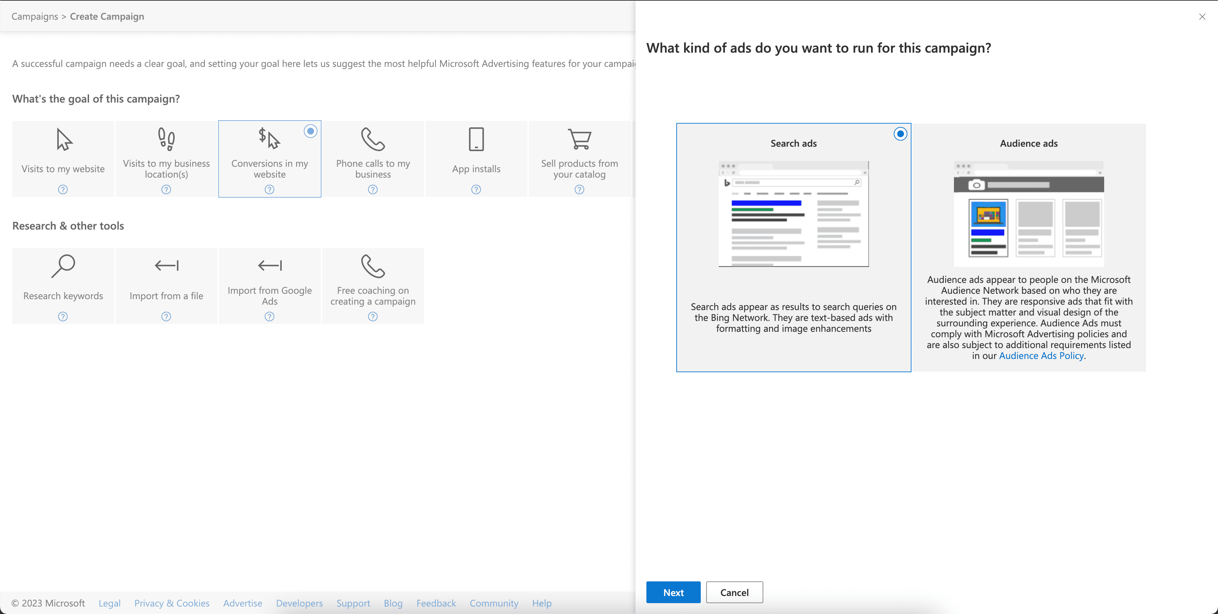Open the Privacy & Cookies footer link
The width and height of the screenshot is (1218, 614).
[172, 603]
